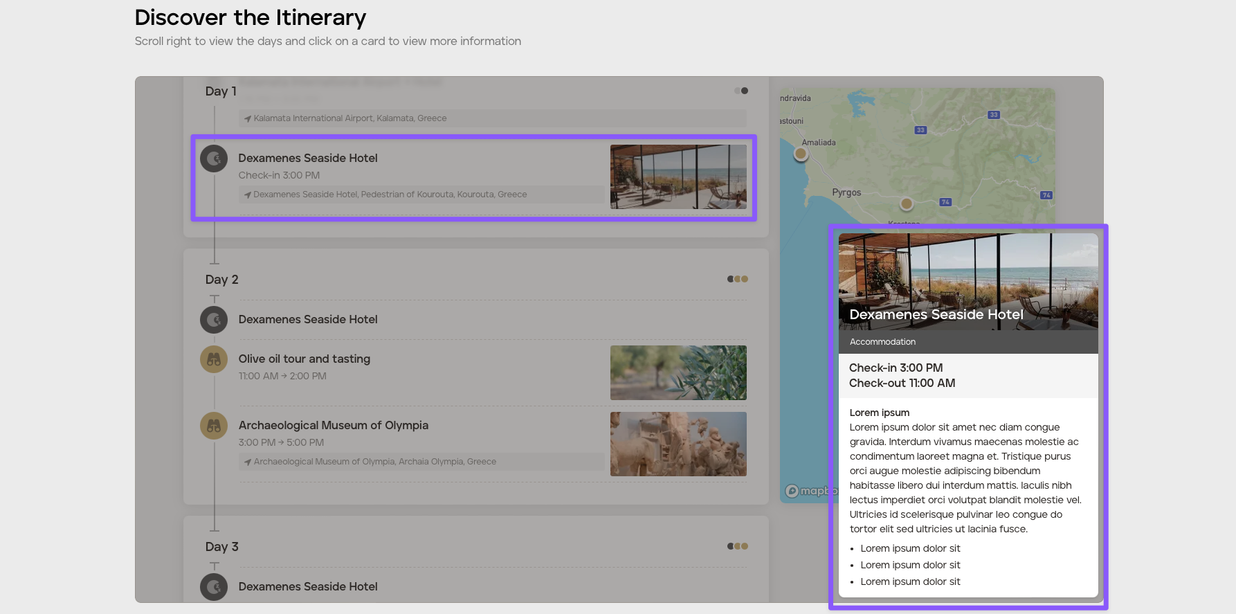Click the Olive oil tour binoculars icon

(214, 359)
